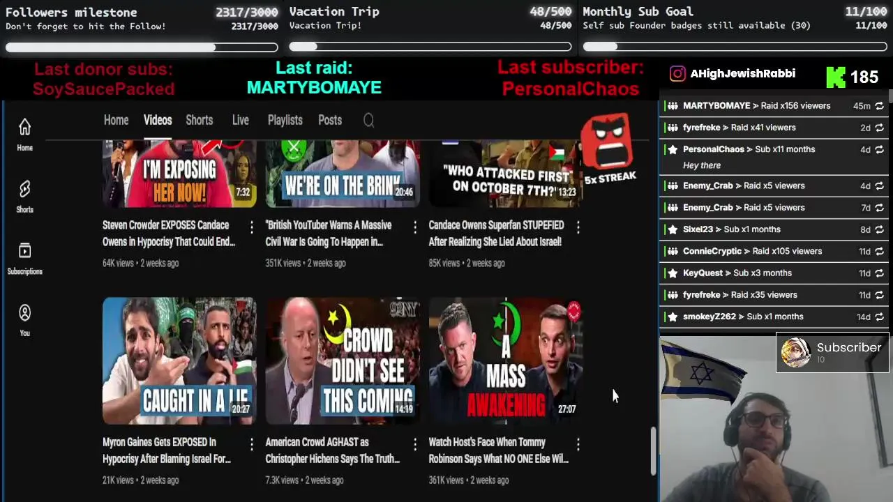Open Myron Gaines Gets EXPOSED title

coord(166,450)
